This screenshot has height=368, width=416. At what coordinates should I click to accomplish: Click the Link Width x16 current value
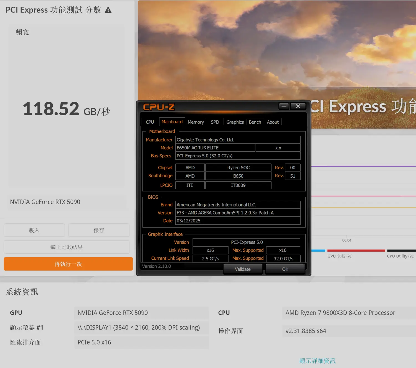click(210, 250)
